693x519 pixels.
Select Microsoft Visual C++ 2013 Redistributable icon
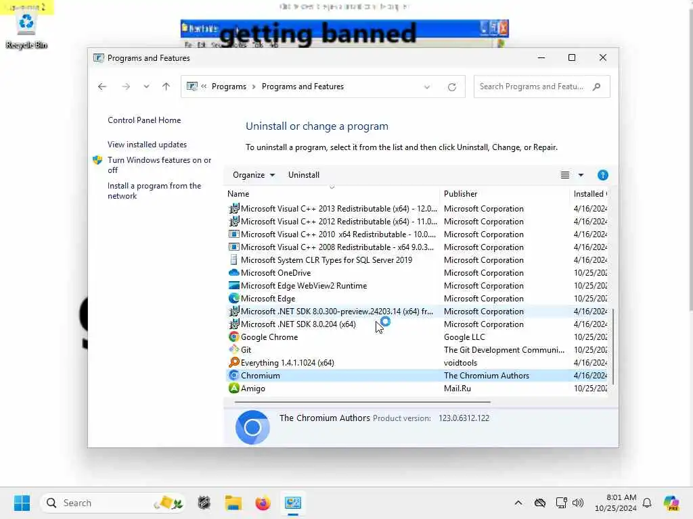(233, 208)
